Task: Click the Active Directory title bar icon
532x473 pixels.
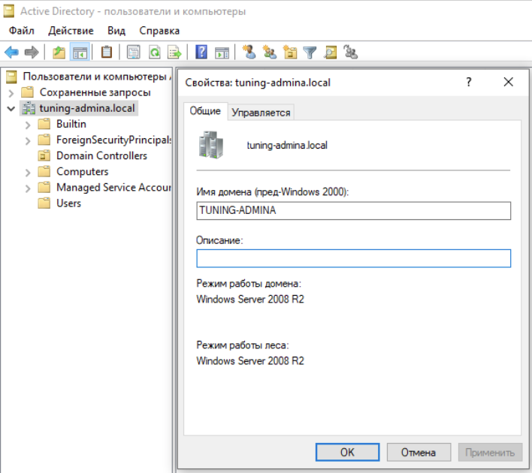Action: point(8,11)
